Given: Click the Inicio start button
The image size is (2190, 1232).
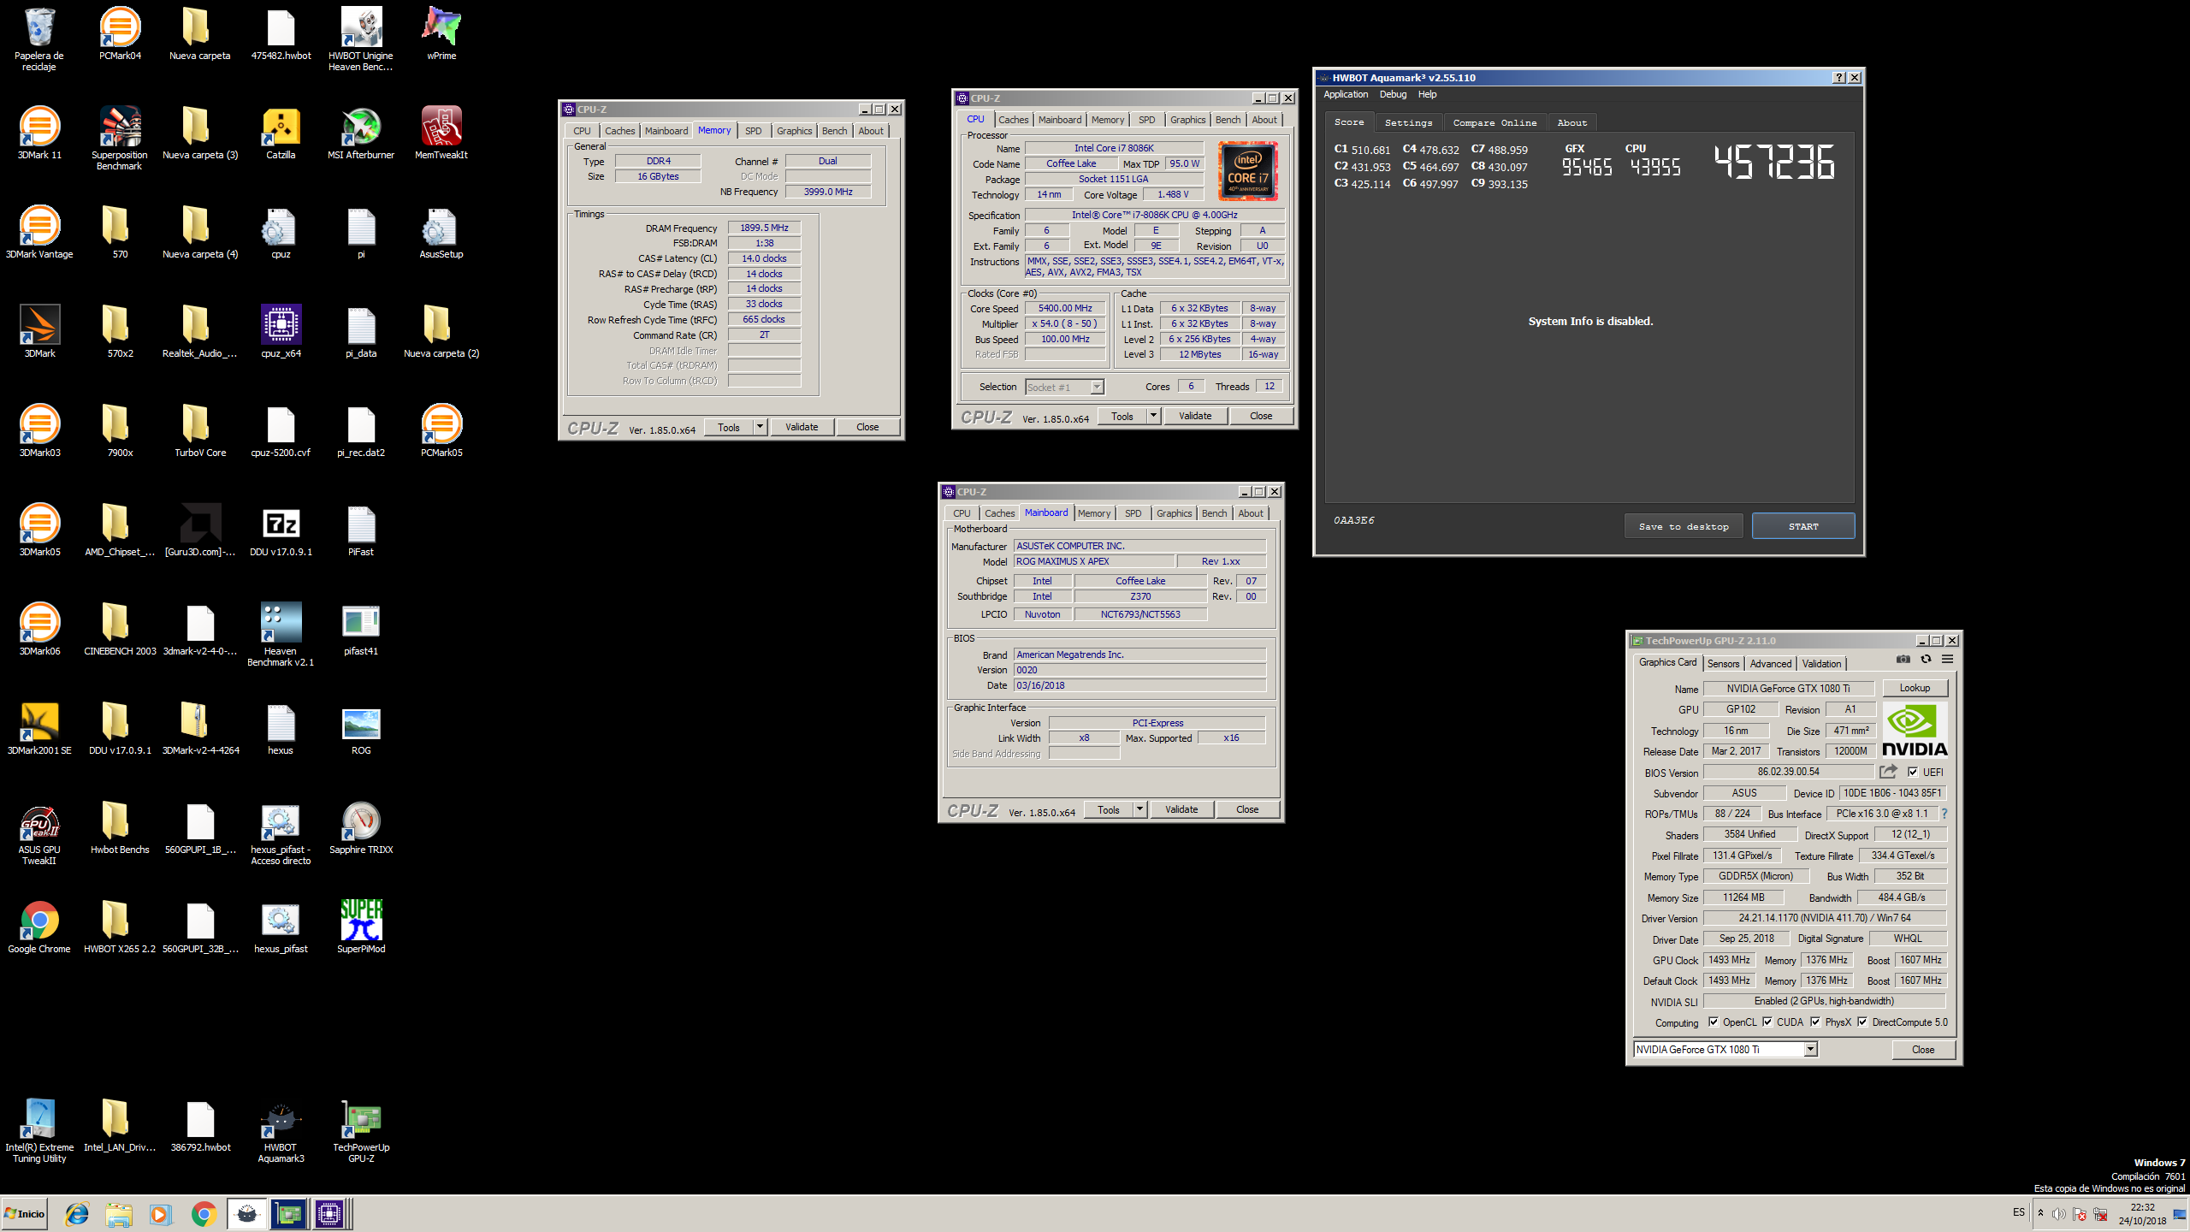Looking at the screenshot, I should click(x=25, y=1213).
